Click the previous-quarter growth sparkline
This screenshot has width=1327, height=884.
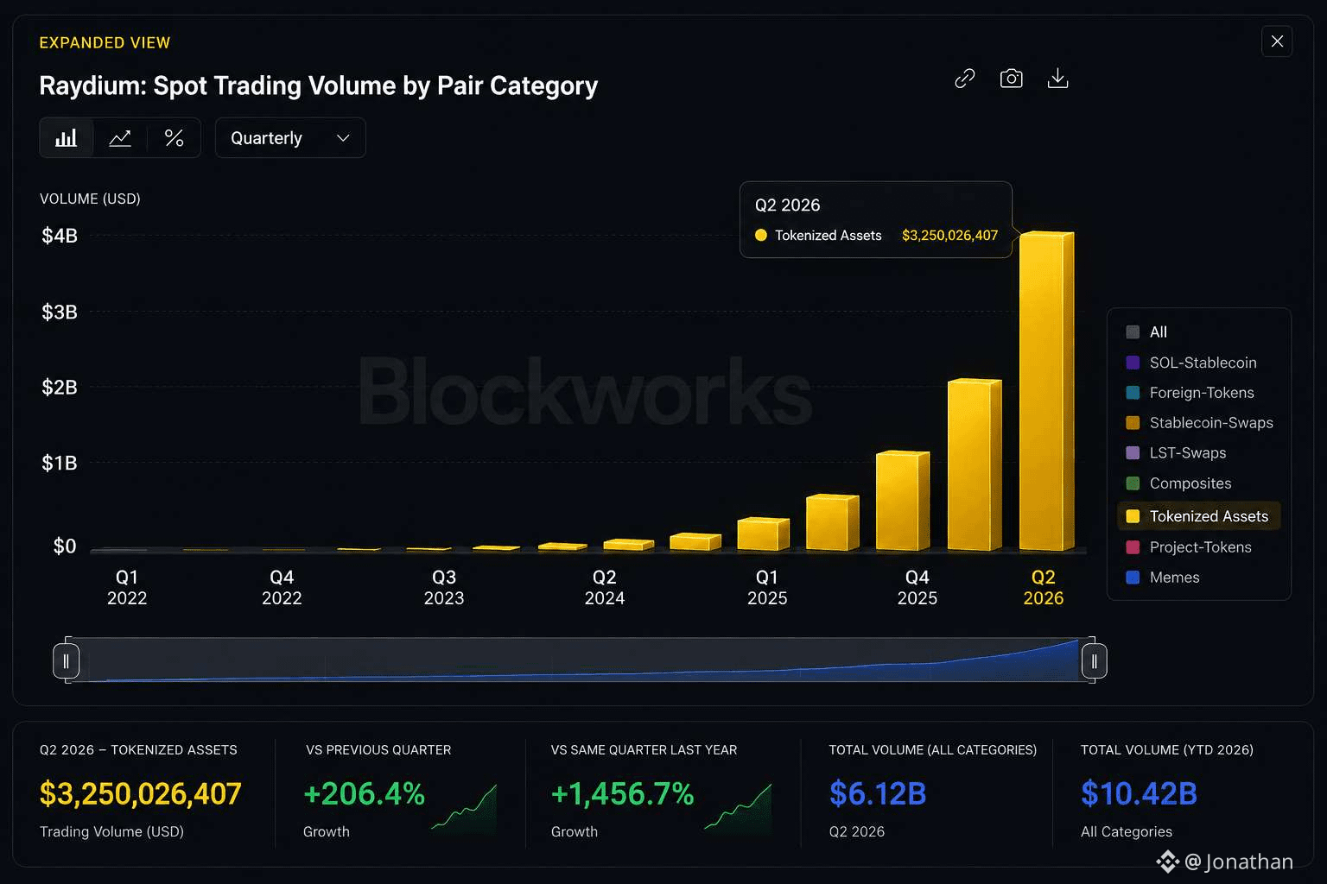464,807
